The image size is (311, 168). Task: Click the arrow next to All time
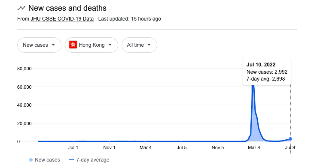[149, 45]
